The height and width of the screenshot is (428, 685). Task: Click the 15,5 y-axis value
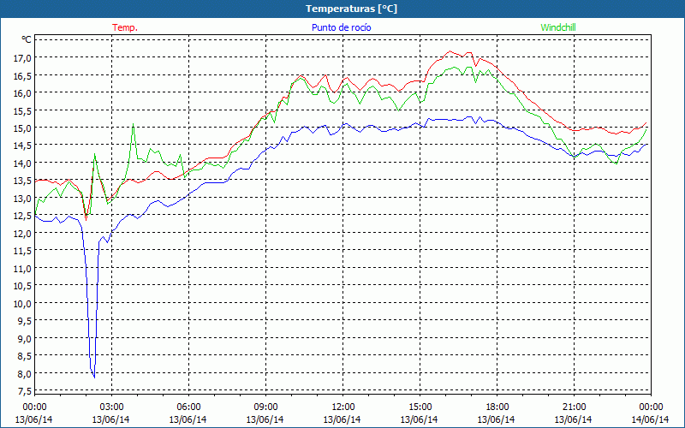point(23,110)
